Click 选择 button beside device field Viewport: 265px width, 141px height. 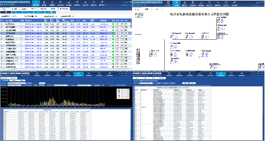(29, 83)
